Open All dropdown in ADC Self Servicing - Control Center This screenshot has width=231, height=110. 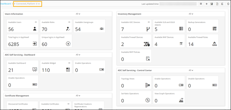coord(191,70)
